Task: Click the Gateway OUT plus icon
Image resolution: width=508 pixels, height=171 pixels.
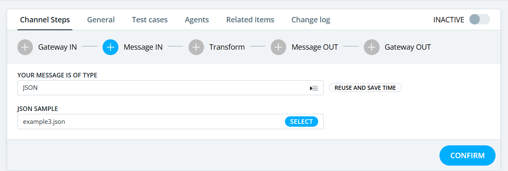Action: coord(372,47)
